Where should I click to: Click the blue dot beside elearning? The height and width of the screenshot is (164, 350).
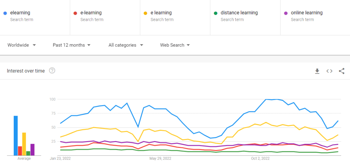click(x=5, y=13)
